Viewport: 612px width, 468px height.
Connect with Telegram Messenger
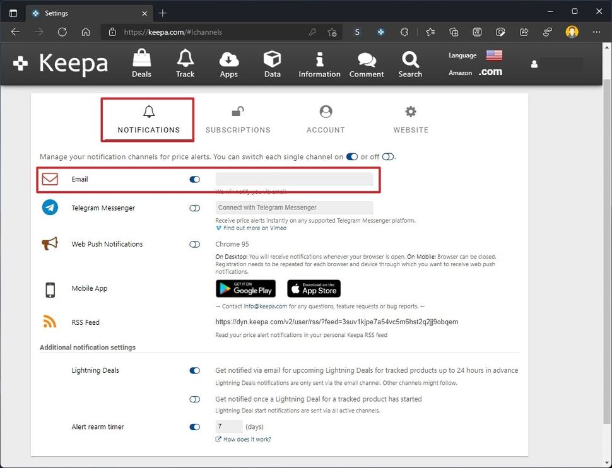(294, 207)
